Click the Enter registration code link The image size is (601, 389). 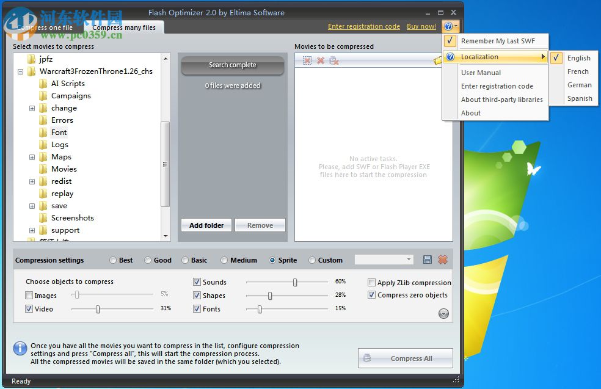(x=364, y=26)
